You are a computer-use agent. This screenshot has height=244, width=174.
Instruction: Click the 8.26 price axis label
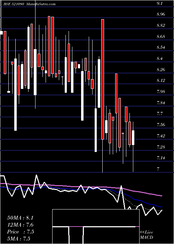[x=161, y=70]
